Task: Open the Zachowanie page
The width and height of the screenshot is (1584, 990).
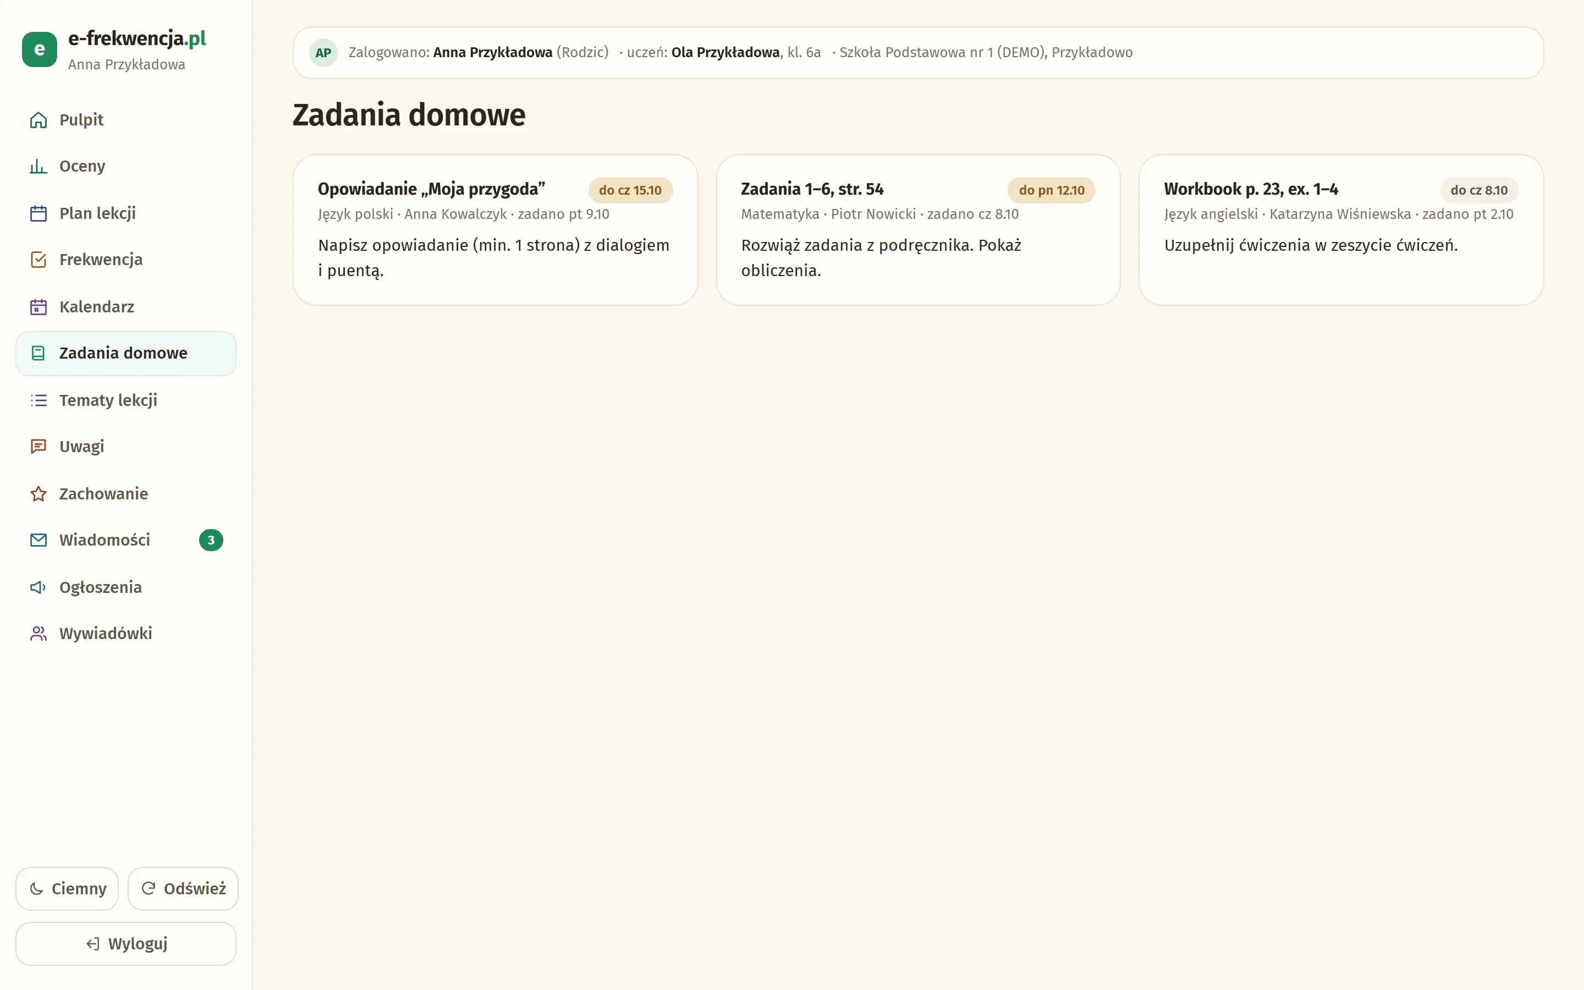Action: click(125, 494)
